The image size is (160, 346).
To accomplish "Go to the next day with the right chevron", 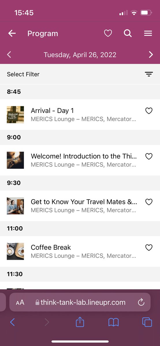I will [151, 54].
